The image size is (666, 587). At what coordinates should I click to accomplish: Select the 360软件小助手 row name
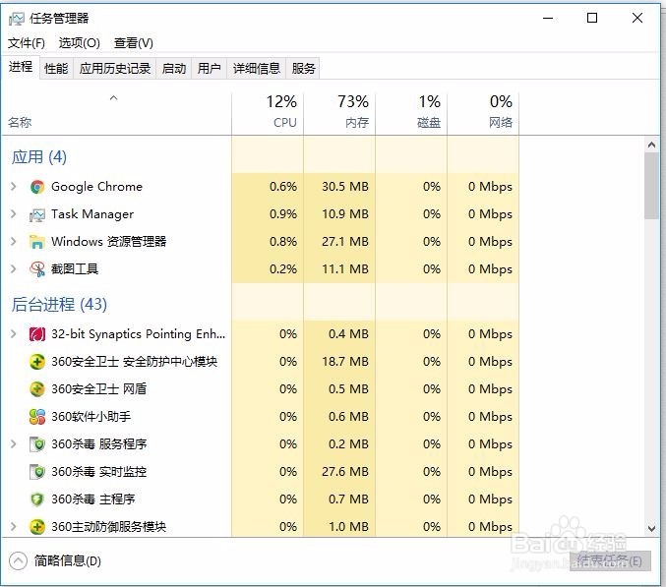pos(91,416)
